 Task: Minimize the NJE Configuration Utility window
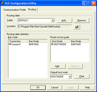point(84,3)
